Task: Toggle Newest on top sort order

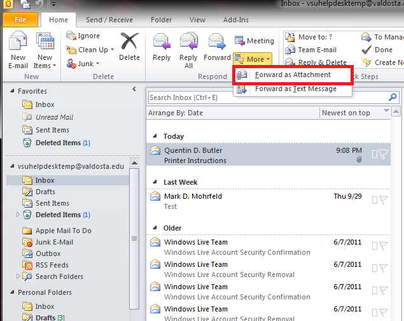Action: pos(345,113)
